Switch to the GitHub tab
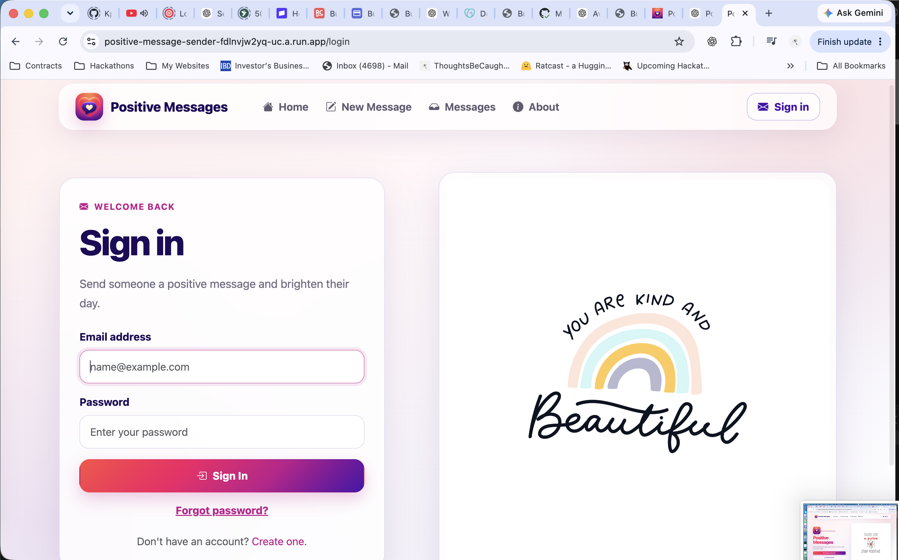Screen dimensions: 899x560 [x=100, y=13]
